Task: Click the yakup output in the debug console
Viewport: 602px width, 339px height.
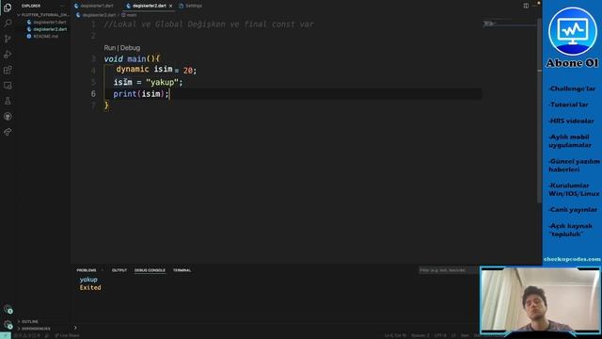Action: [88, 280]
